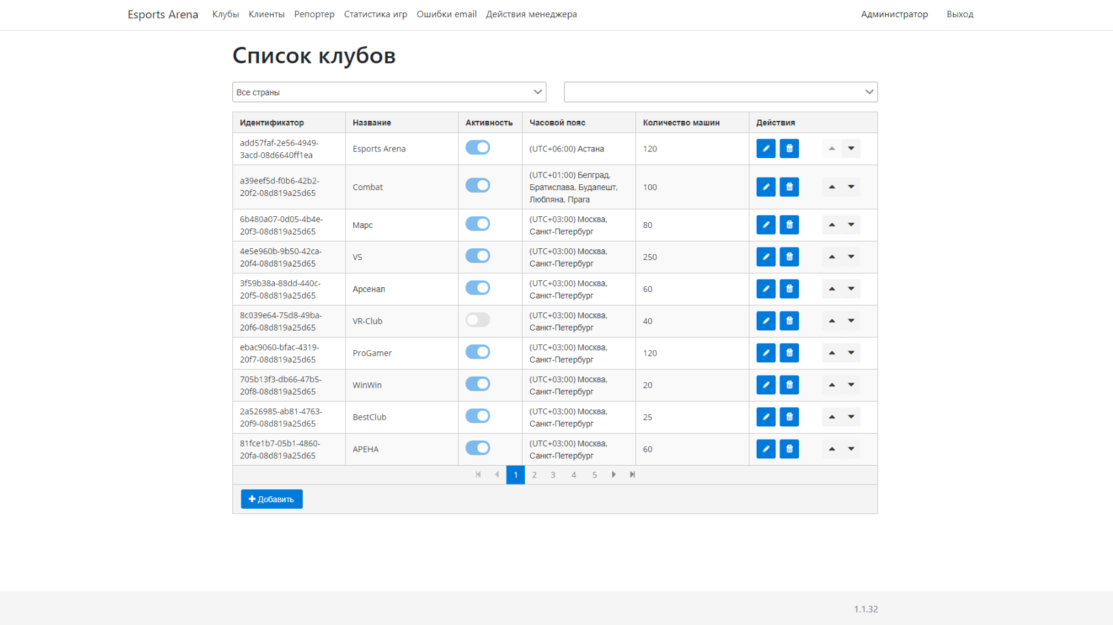1113x625 pixels.
Task: Click the Добавить button
Action: pyautogui.click(x=272, y=499)
